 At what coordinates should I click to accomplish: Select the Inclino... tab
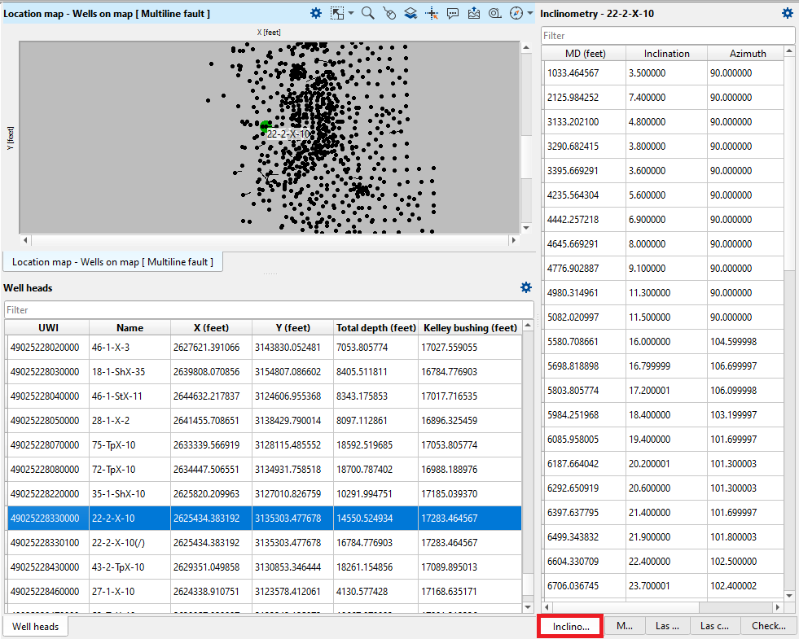[x=569, y=626]
